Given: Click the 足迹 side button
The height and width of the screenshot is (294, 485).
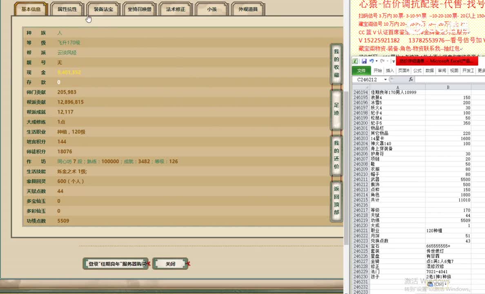Looking at the screenshot, I should (336, 109).
